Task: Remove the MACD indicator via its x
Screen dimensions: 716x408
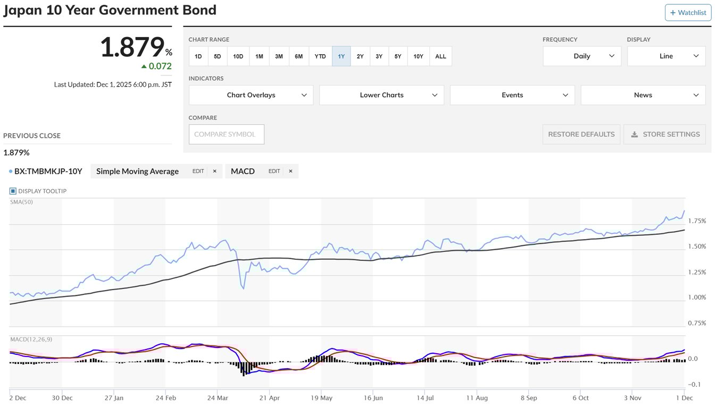Action: tap(290, 171)
